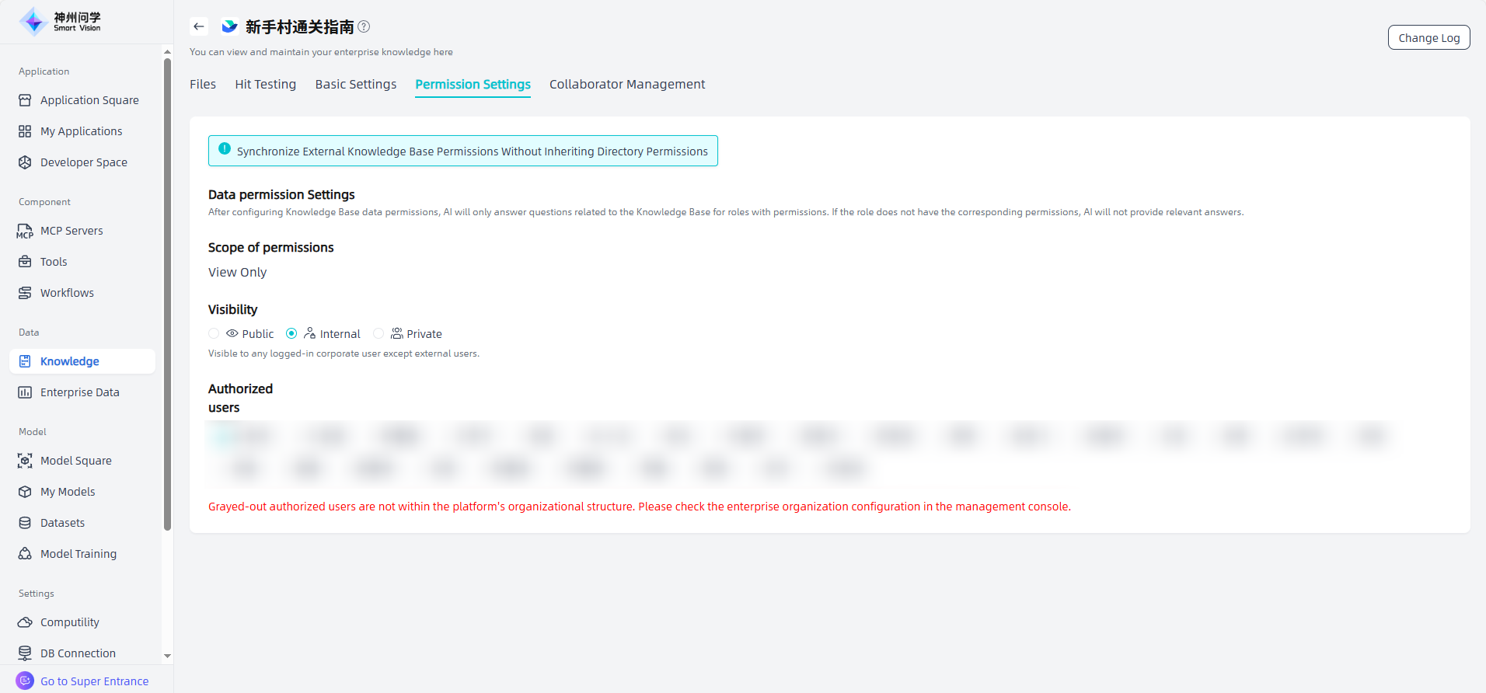Switch to Collaborator Management tab
The height and width of the screenshot is (693, 1486).
click(626, 84)
